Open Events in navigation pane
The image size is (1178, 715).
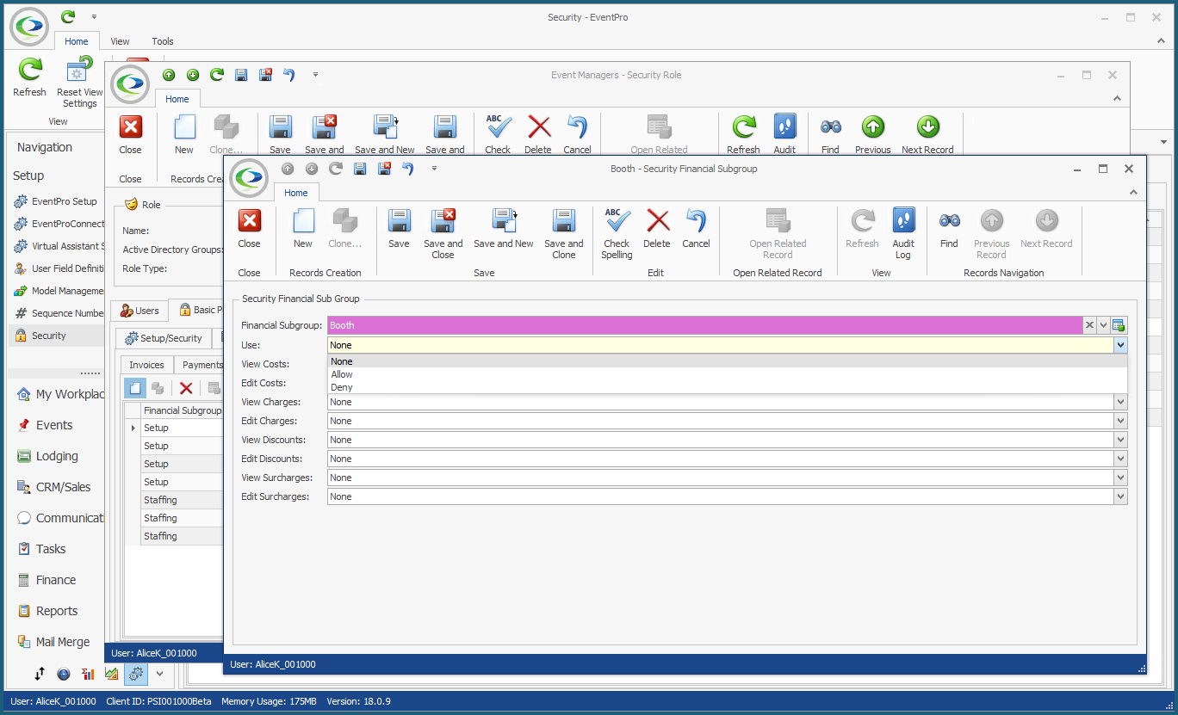tap(53, 425)
